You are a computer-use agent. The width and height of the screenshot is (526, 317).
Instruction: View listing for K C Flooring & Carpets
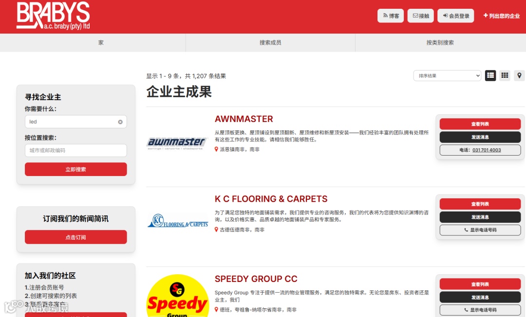[x=480, y=204]
